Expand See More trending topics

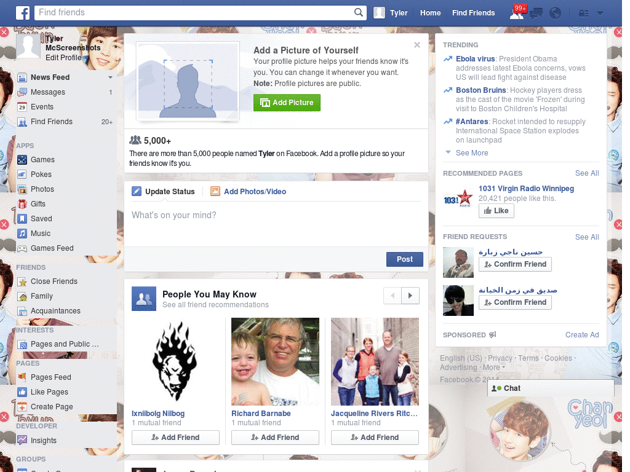tap(472, 153)
